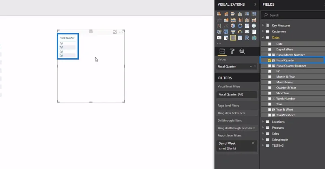Select the Card visual

[247, 32]
